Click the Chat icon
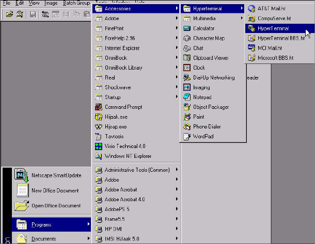 pyautogui.click(x=187, y=48)
